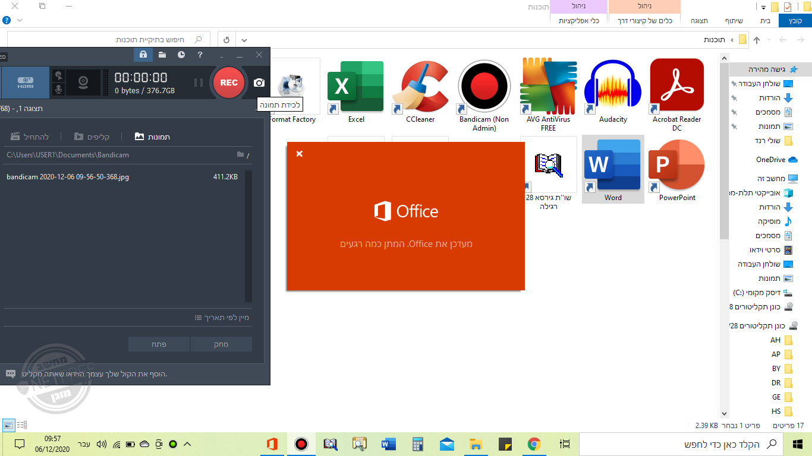Image resolution: width=812 pixels, height=456 pixels.
Task: Select the AVG AntiVirus FREE shortcut
Action: (549, 96)
